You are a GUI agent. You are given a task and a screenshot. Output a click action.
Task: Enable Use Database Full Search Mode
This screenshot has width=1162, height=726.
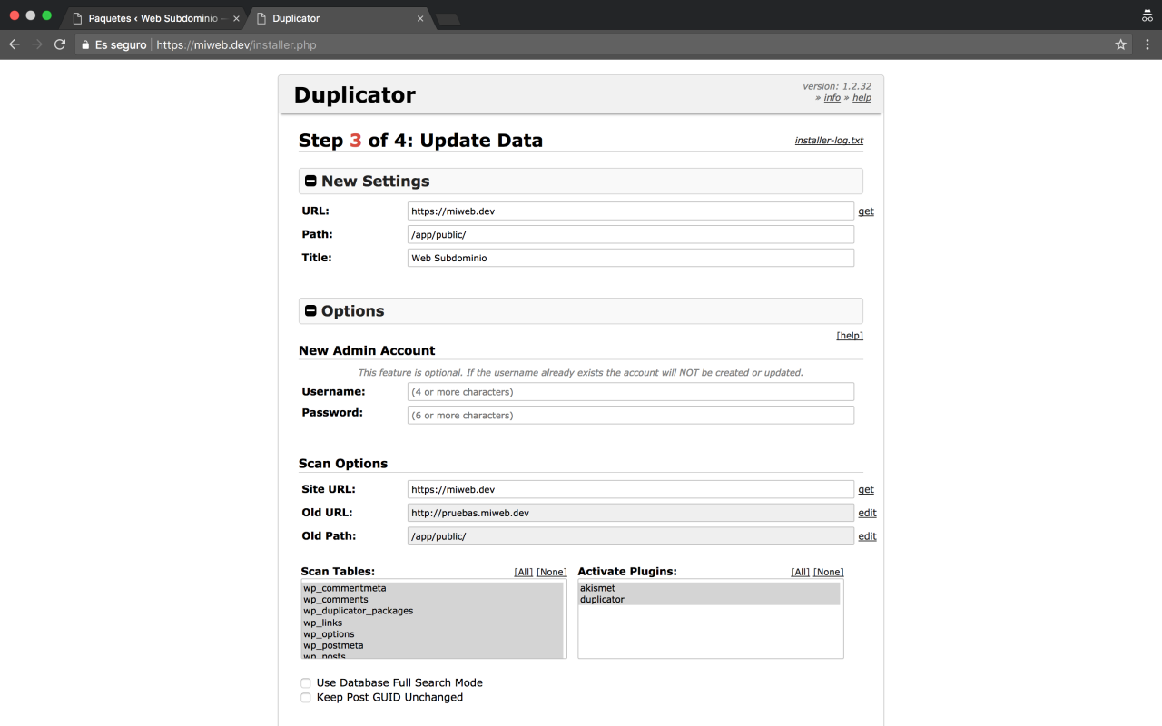pos(306,683)
